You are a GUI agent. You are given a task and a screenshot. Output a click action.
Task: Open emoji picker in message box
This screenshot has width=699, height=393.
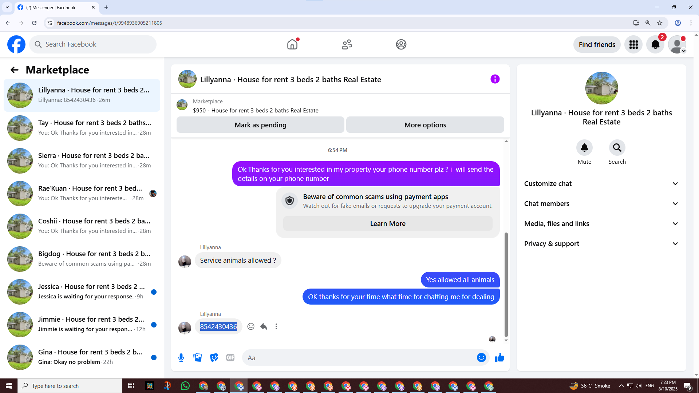click(481, 358)
